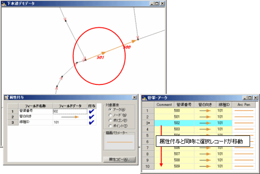Toggle the 管の向き 付与 check mark

(92, 117)
